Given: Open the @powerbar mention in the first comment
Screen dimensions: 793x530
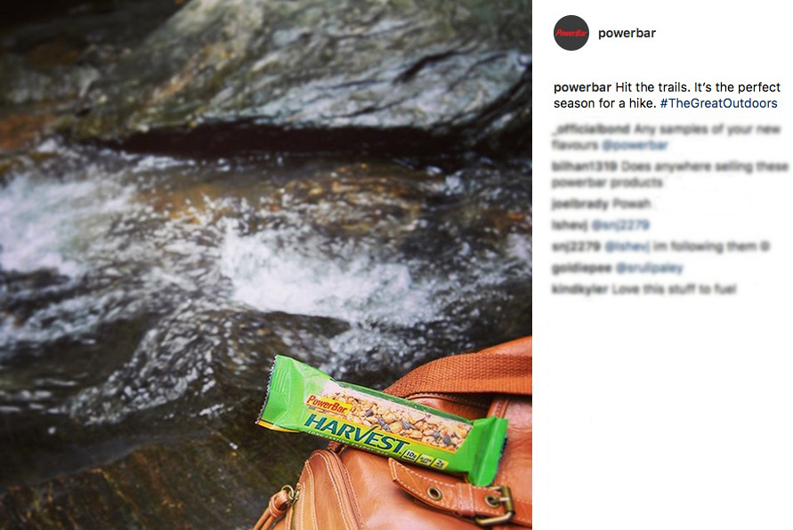Looking at the screenshot, I should (x=635, y=146).
